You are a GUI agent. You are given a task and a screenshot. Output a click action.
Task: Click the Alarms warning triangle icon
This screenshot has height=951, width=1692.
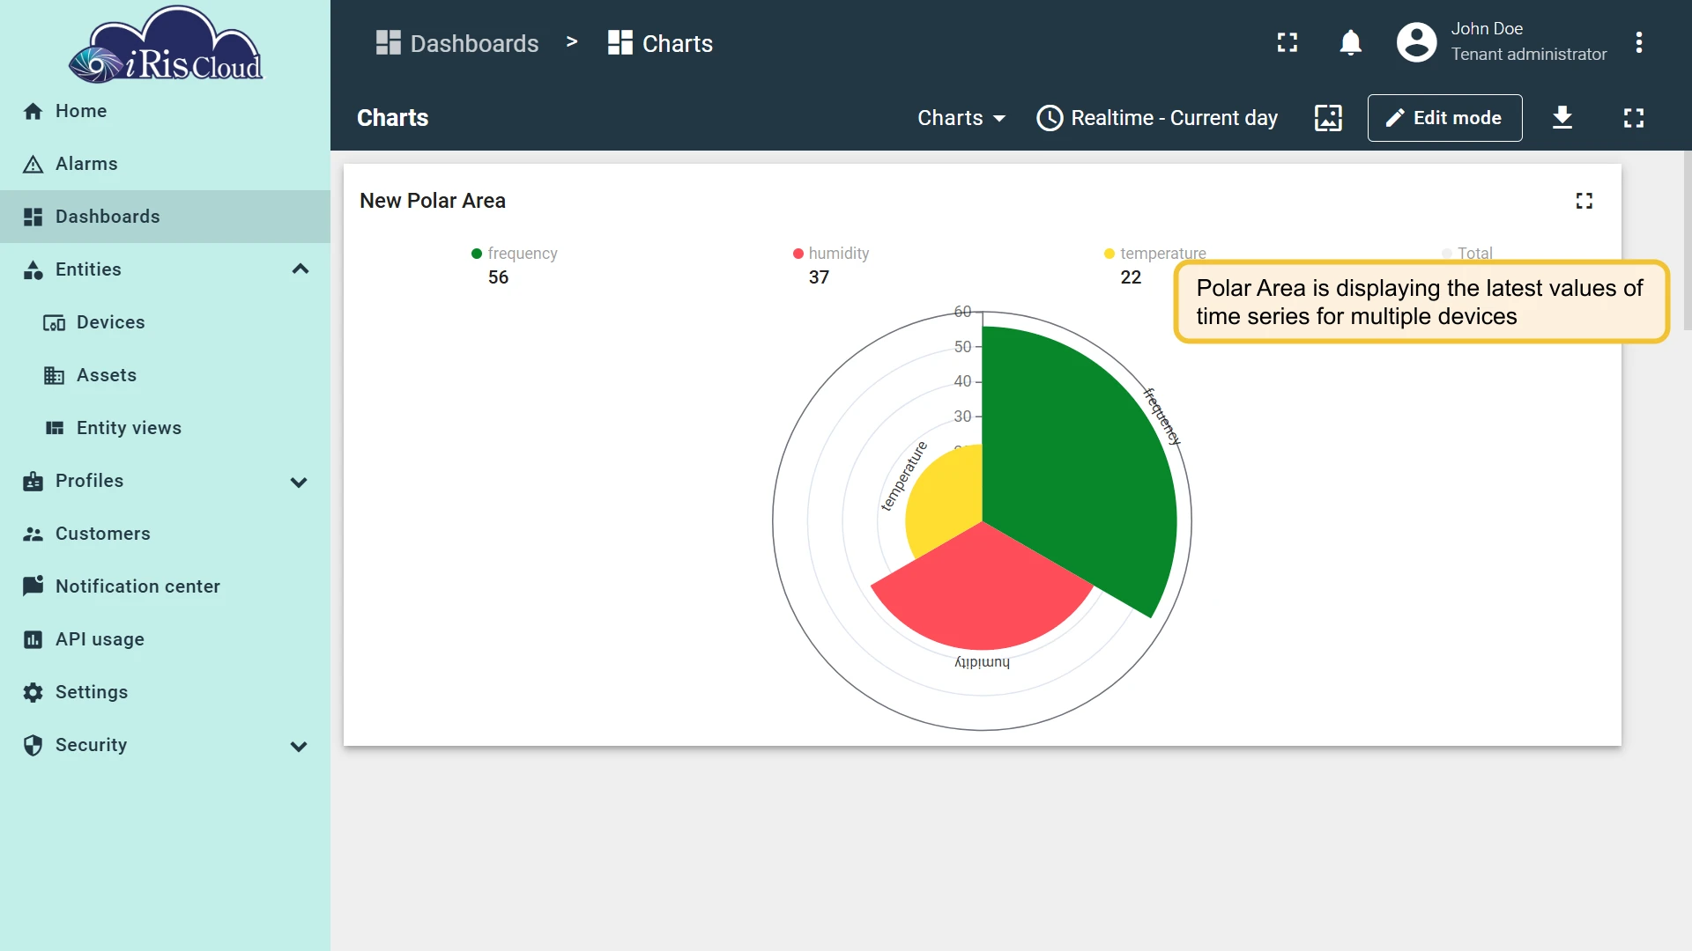coord(33,164)
